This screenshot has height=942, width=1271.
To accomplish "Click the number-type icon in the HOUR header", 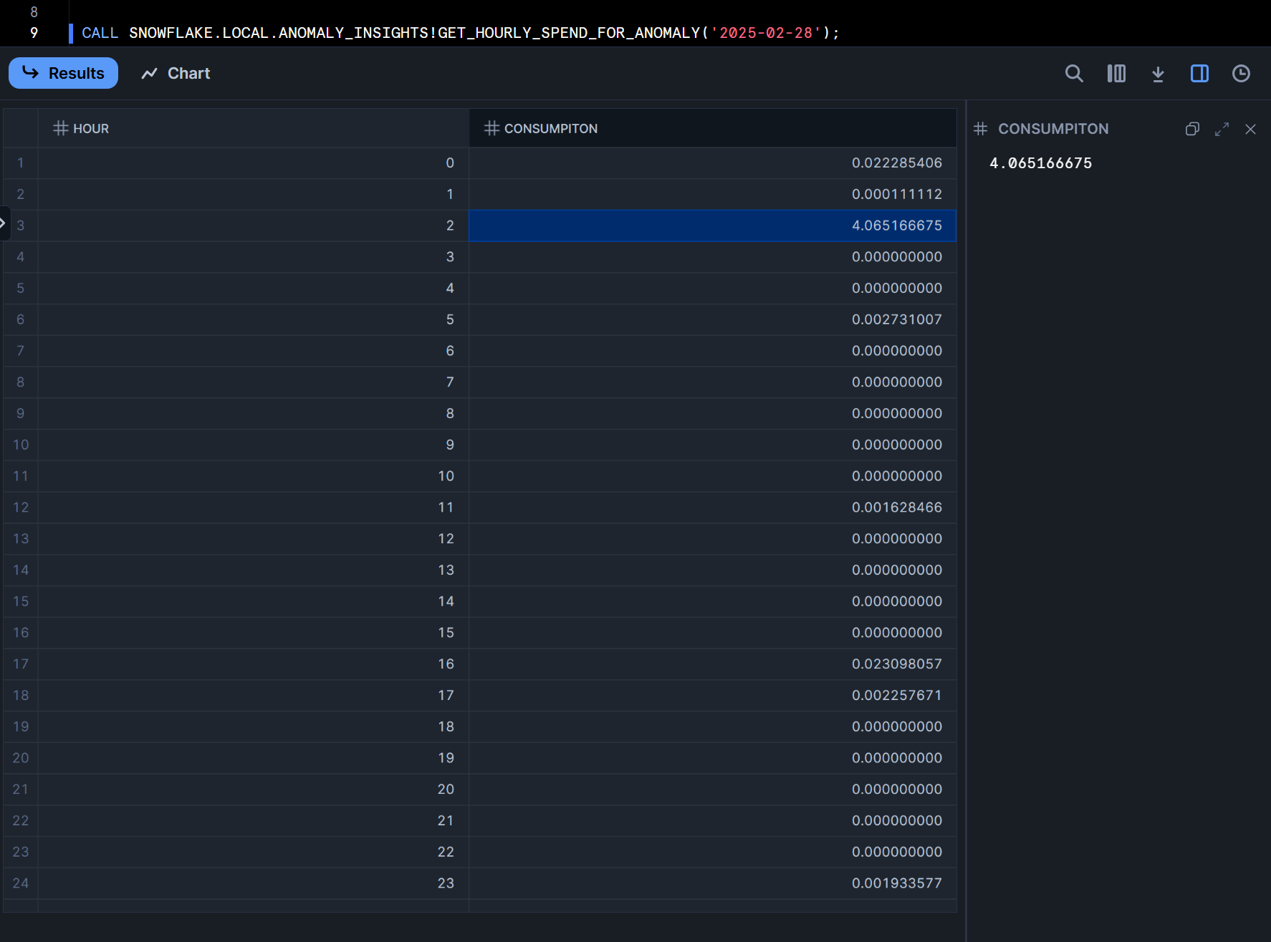I will click(61, 128).
